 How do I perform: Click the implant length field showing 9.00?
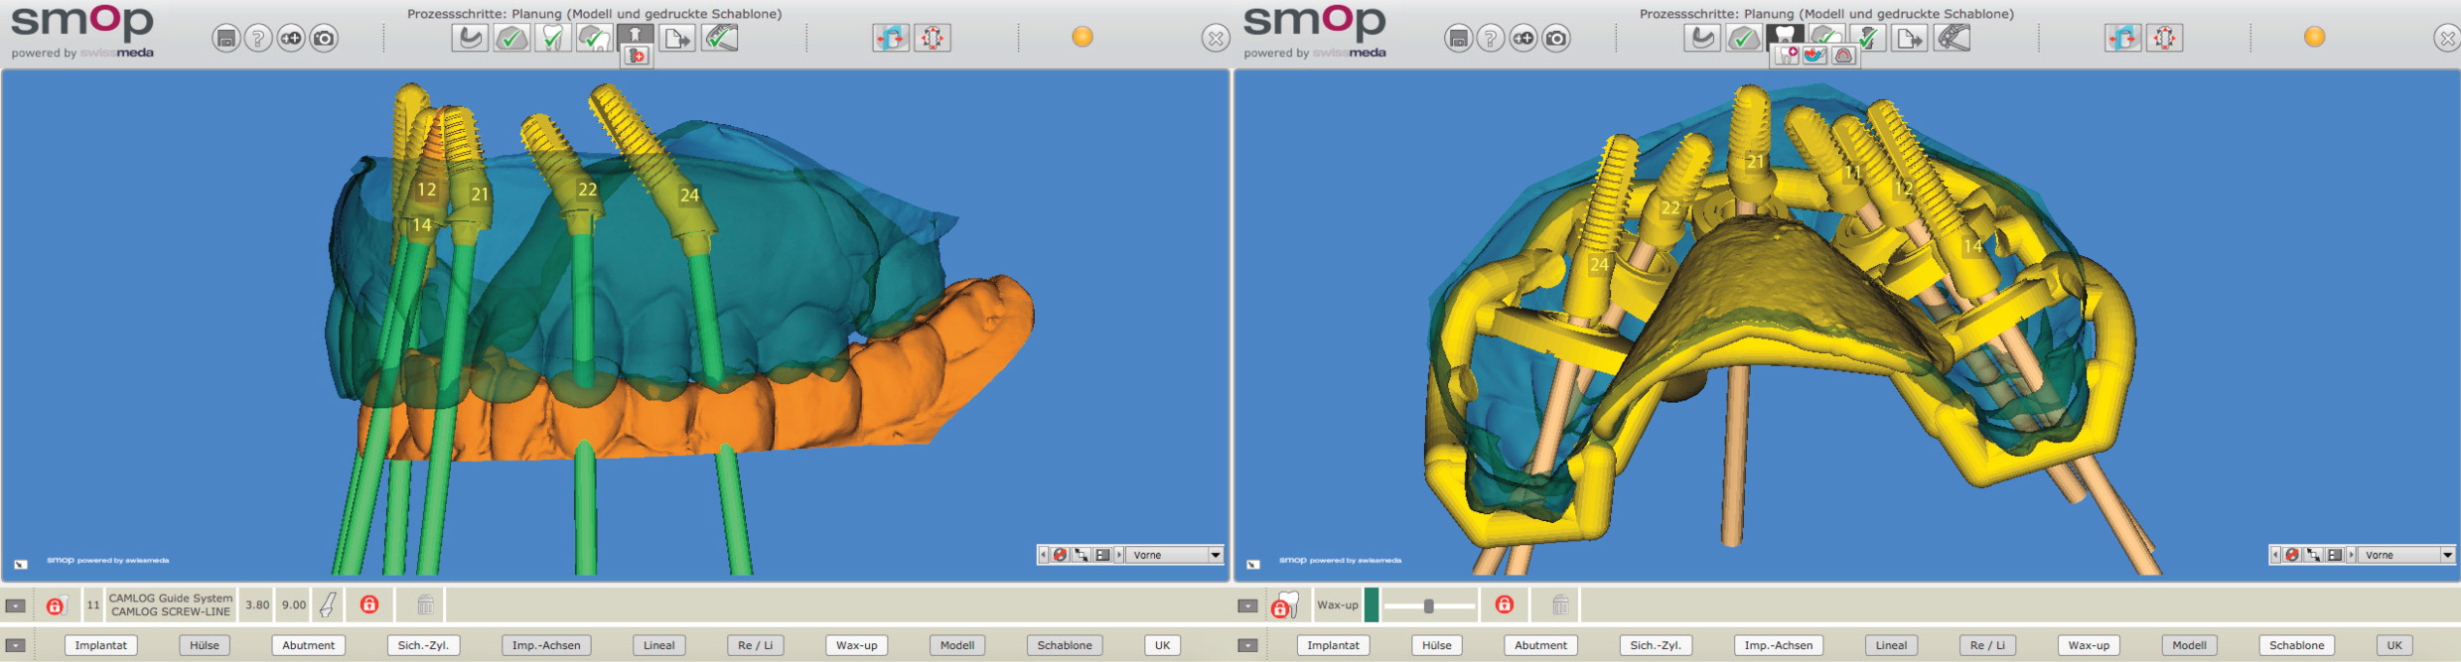pos(293,604)
